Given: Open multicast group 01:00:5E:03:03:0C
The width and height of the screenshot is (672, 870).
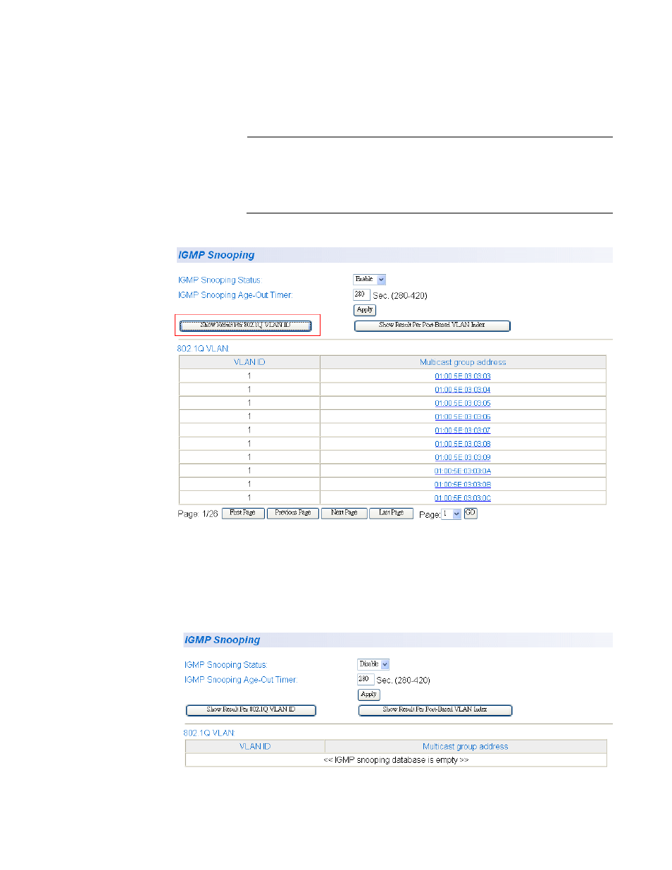Looking at the screenshot, I should point(463,498).
